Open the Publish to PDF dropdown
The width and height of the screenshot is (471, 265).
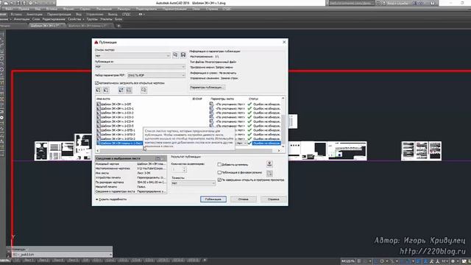tap(140, 67)
